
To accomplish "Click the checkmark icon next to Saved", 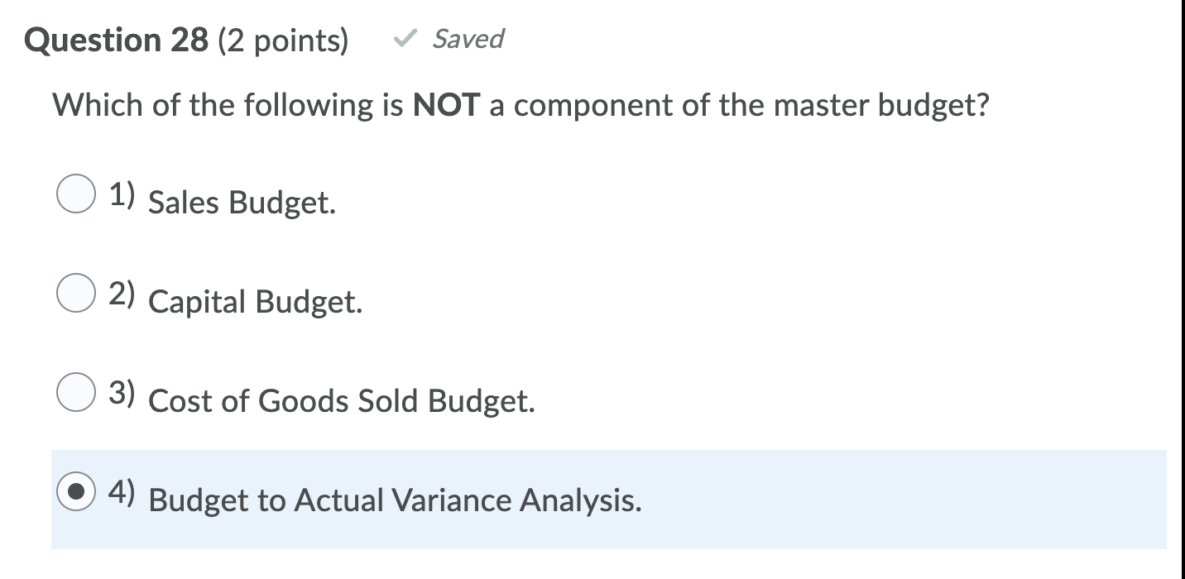I will pyautogui.click(x=405, y=39).
